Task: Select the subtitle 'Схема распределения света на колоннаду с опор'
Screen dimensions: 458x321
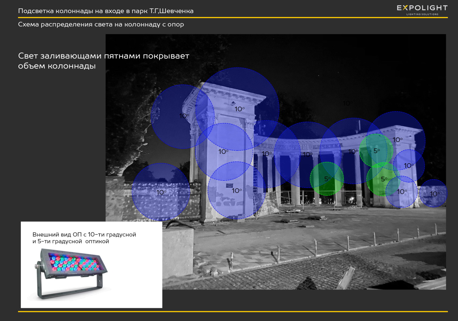Action: [x=101, y=24]
